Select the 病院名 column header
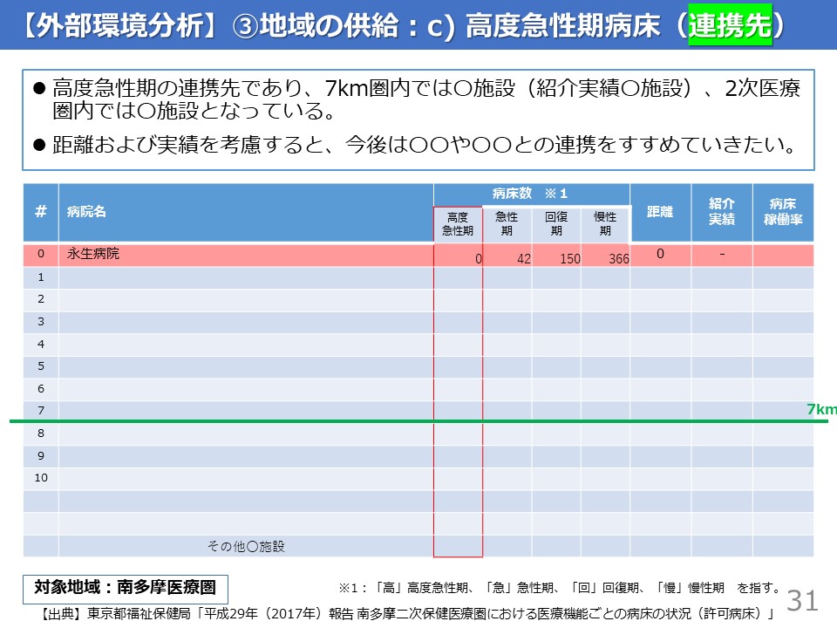837x628 pixels. tap(246, 212)
